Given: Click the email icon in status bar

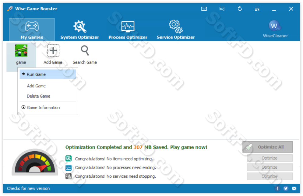Looking at the screenshot, I should (294, 188).
